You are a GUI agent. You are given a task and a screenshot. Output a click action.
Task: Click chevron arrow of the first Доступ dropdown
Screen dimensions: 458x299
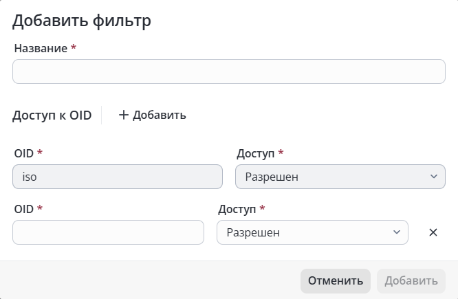click(x=434, y=177)
